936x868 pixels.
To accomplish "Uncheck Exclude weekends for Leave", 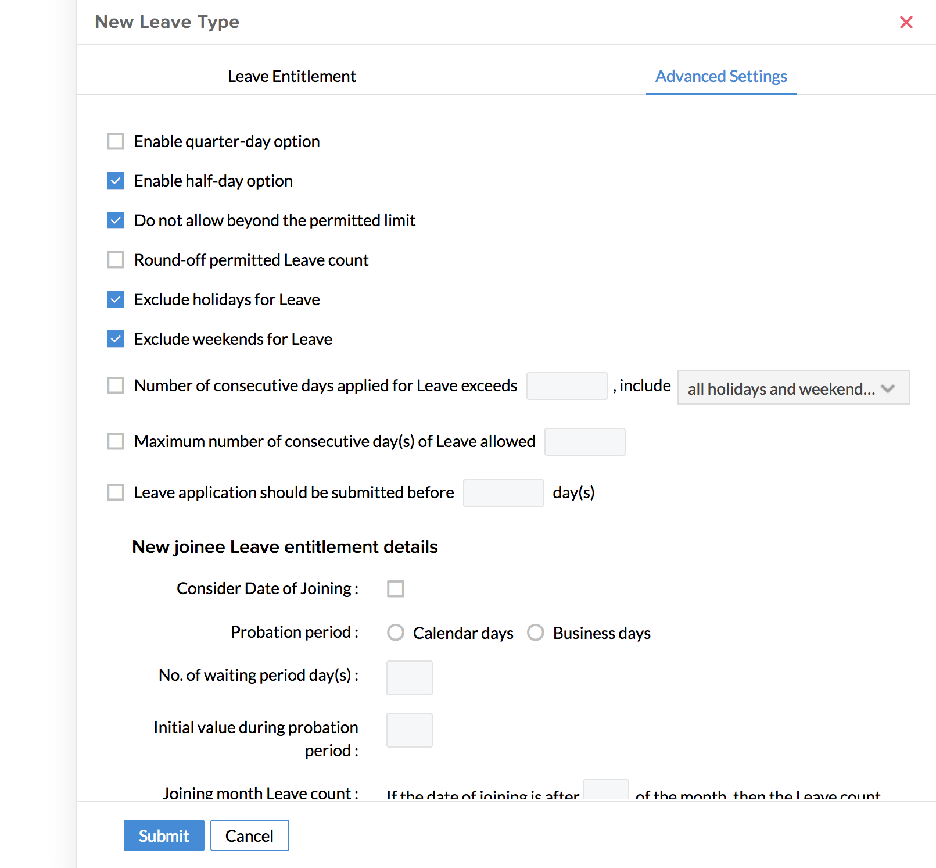I will pyautogui.click(x=116, y=339).
